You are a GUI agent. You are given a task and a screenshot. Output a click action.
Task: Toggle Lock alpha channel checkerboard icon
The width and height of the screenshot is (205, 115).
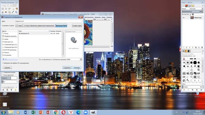pos(193,14)
